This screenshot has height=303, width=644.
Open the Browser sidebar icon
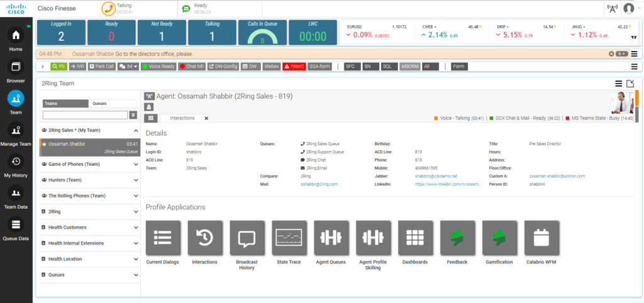[x=16, y=67]
